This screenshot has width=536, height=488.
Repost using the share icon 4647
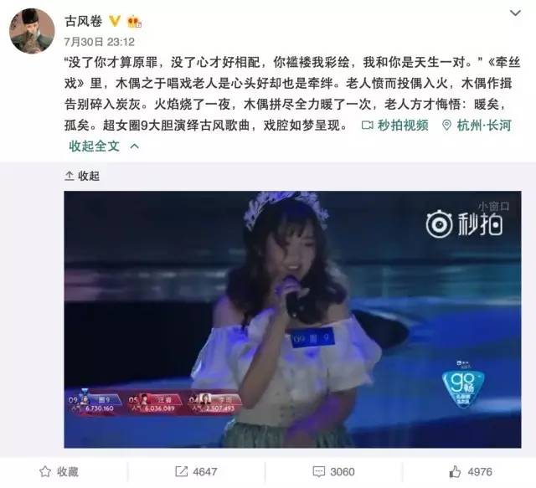(x=196, y=472)
